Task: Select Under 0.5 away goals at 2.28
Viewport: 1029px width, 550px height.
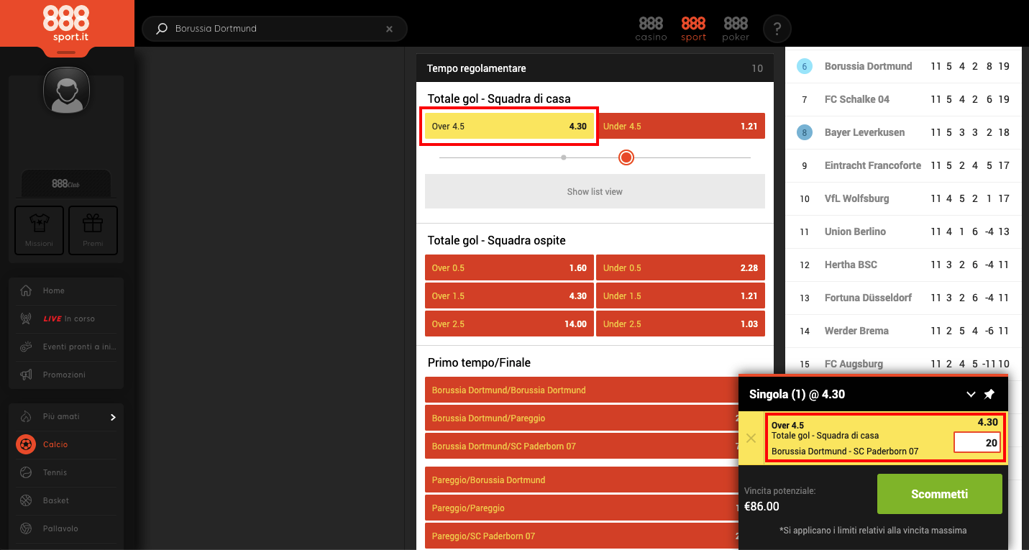Action: point(680,267)
